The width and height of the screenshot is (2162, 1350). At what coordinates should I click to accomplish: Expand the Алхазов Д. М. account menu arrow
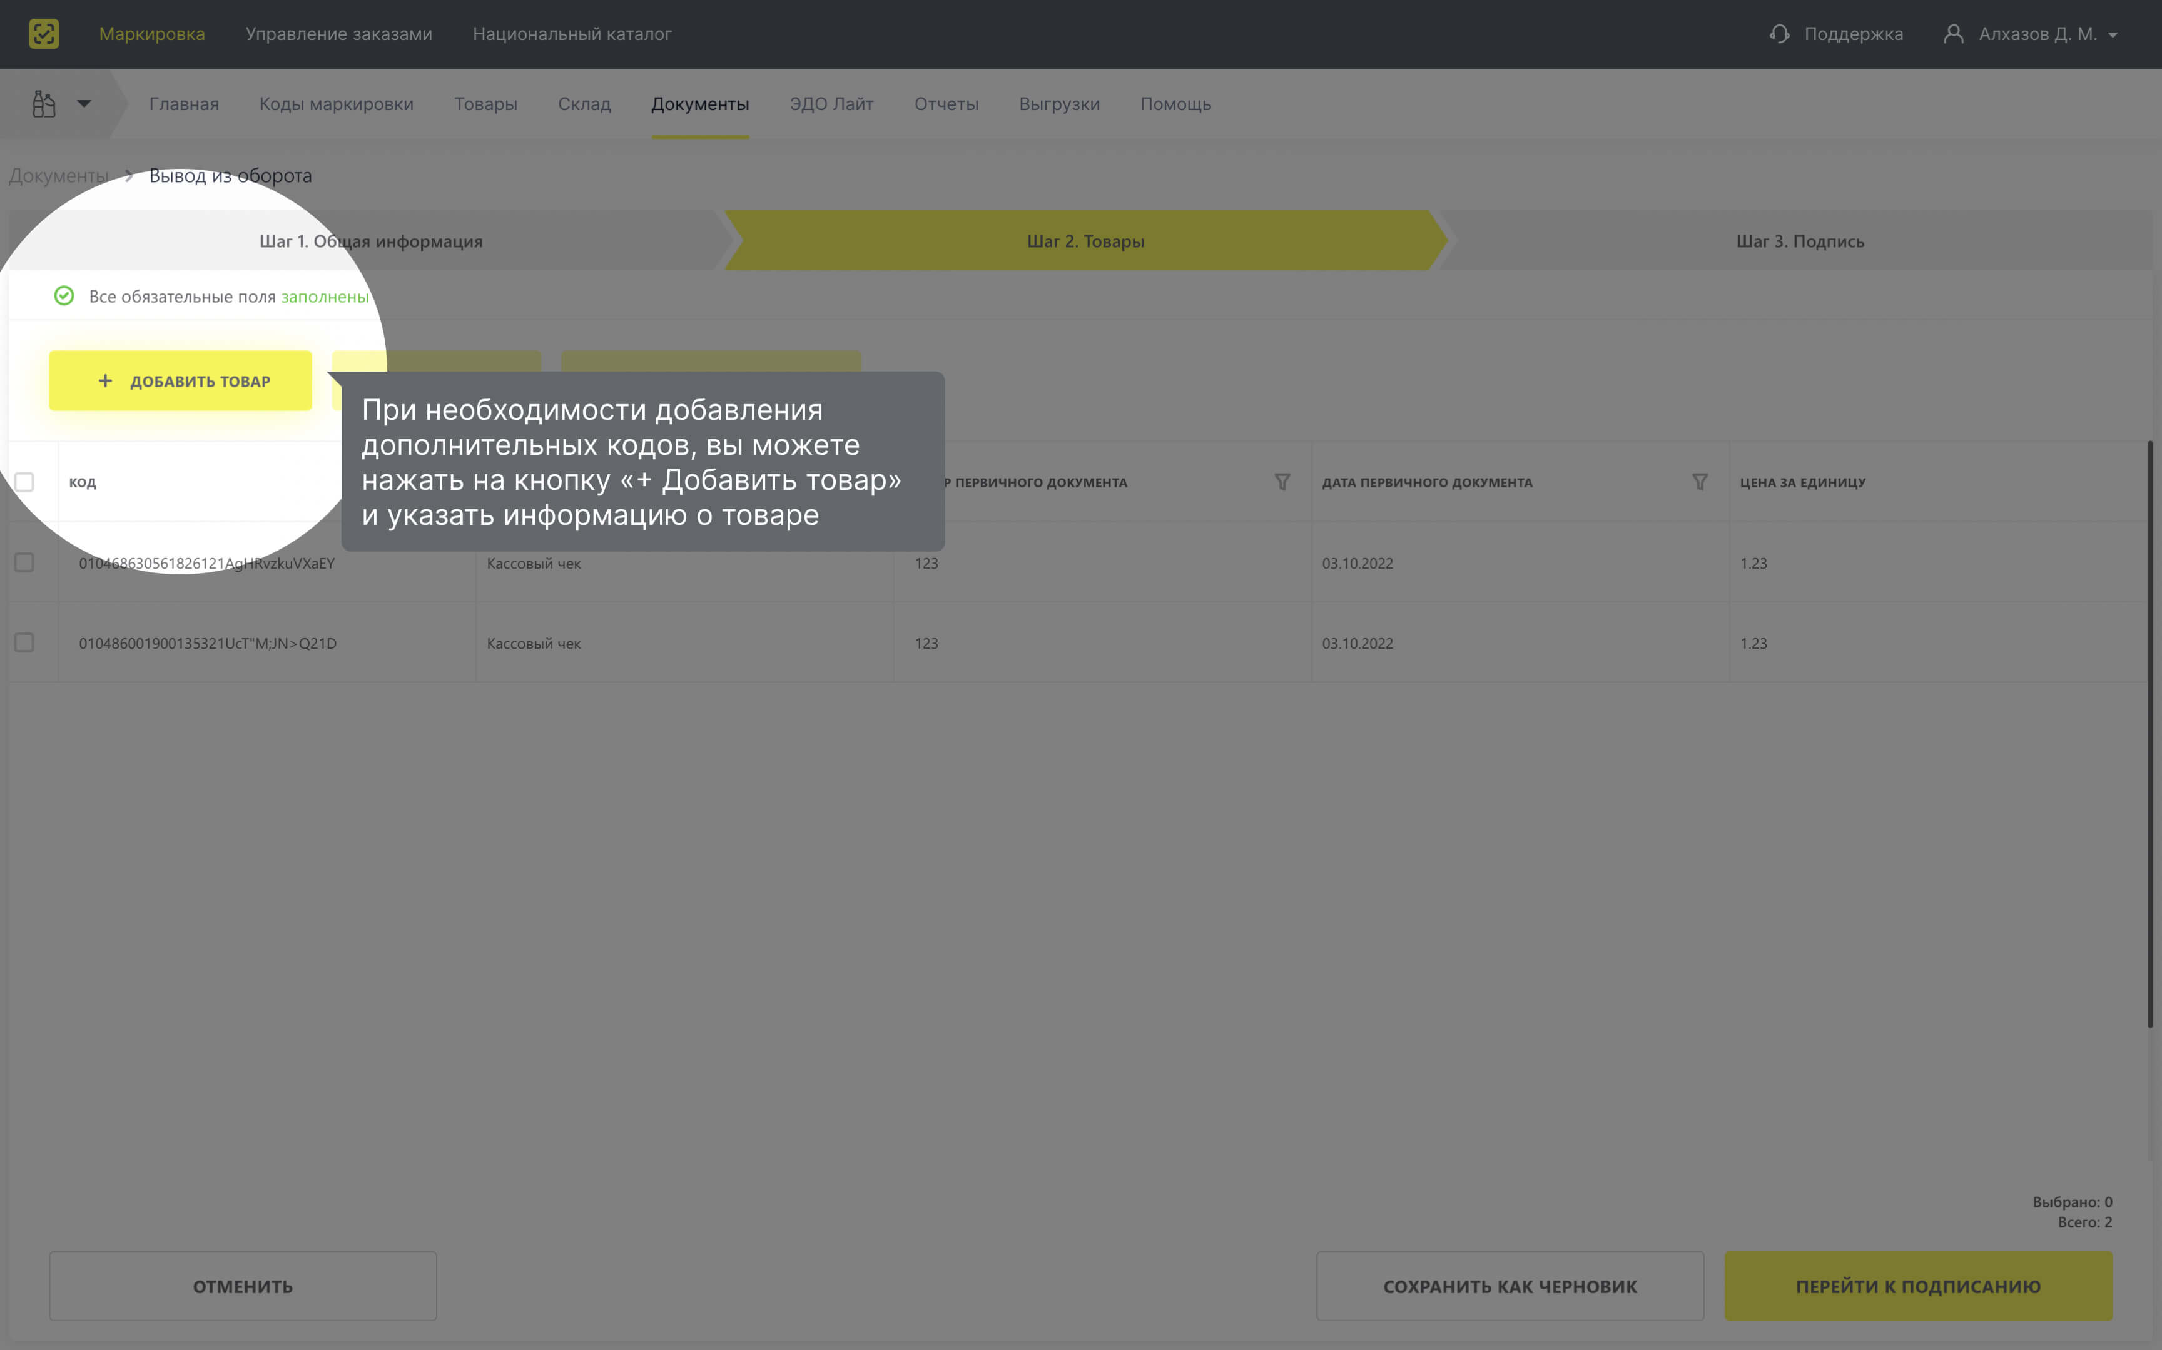coord(2113,35)
